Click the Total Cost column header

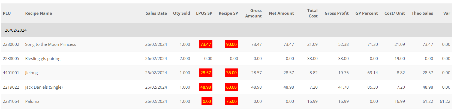point(312,13)
